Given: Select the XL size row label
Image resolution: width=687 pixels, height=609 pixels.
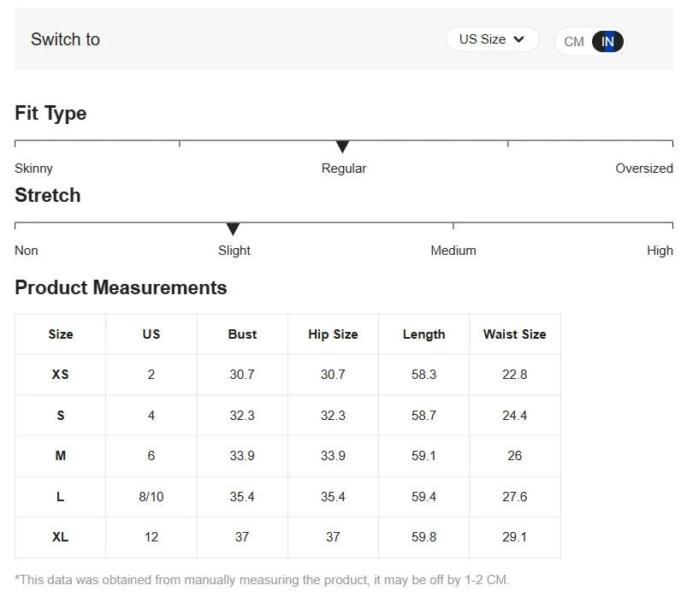Looking at the screenshot, I should click(x=61, y=536).
